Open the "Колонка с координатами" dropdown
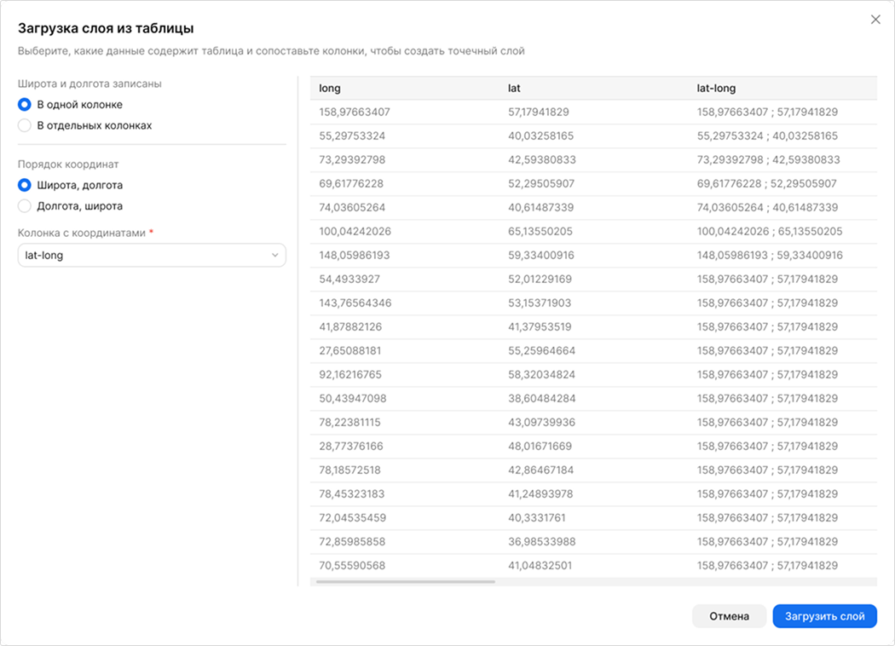This screenshot has width=895, height=646. point(152,255)
